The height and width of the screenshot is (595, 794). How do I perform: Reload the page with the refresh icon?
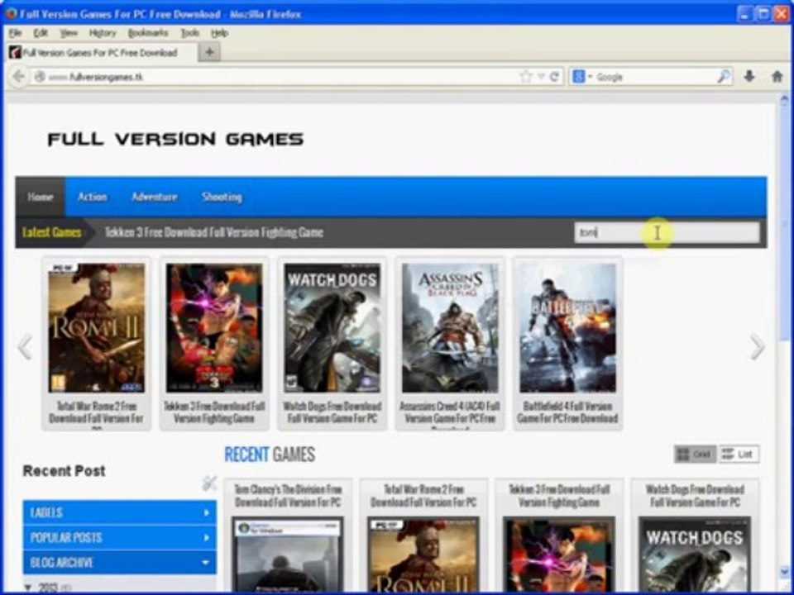coord(554,76)
